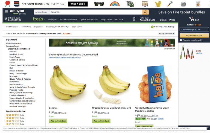Click the Halos mandarins product image
The height and width of the screenshot is (133, 210).
(x=155, y=84)
